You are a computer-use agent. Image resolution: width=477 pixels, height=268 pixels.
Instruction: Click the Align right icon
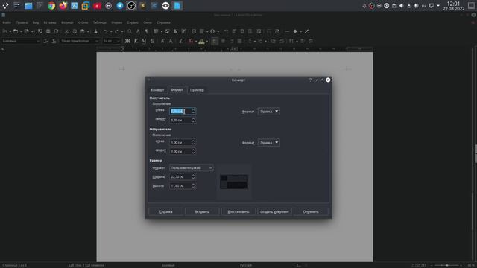point(231,41)
